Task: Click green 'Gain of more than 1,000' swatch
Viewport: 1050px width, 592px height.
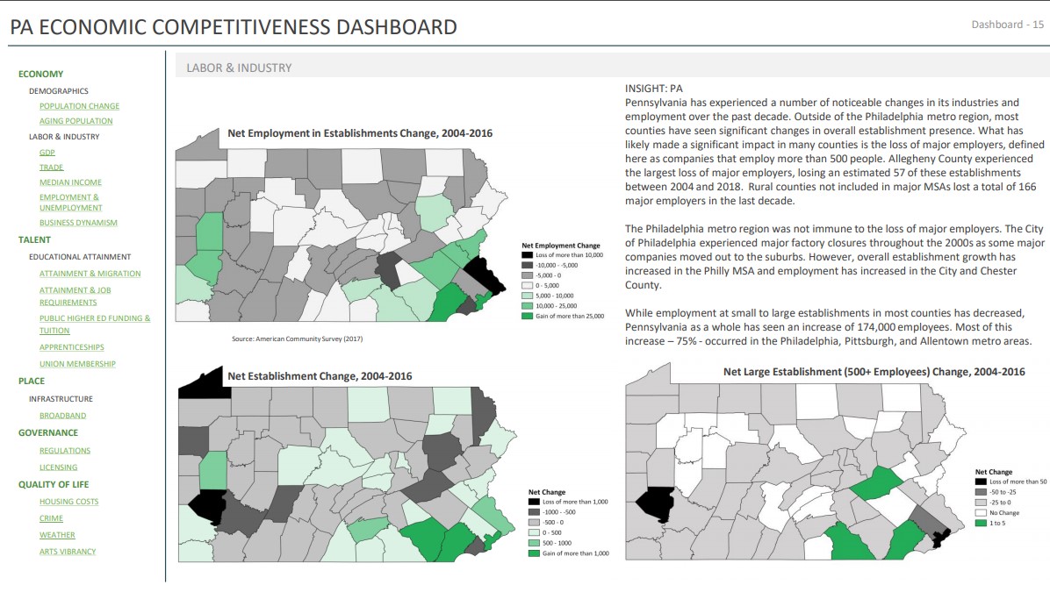Action: (534, 553)
